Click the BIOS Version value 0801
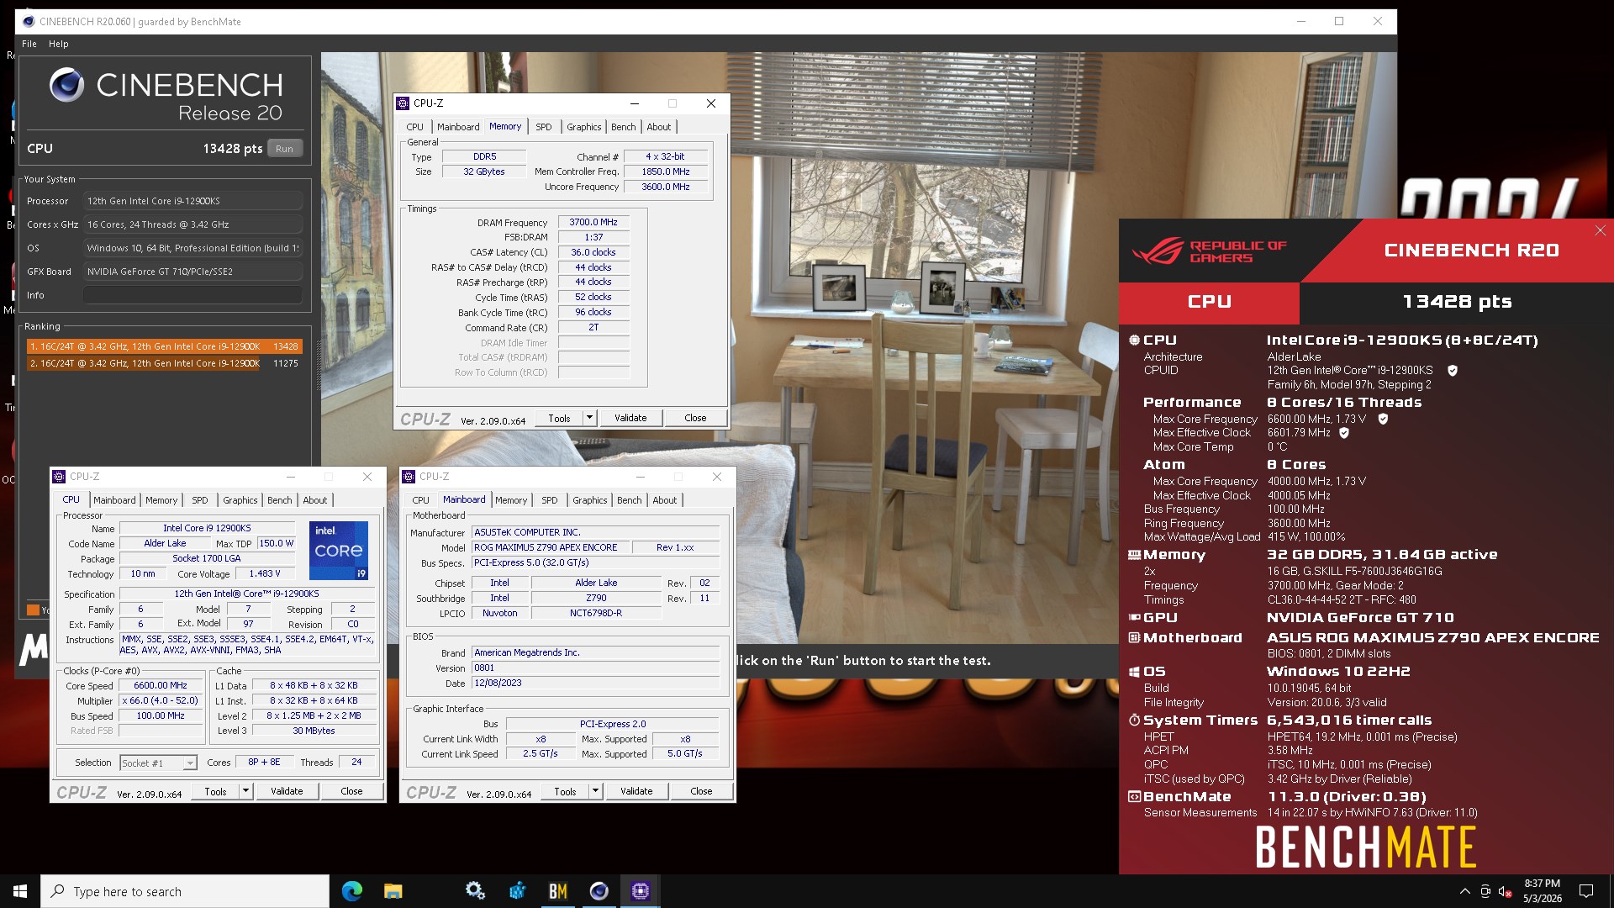1614x908 pixels. tap(595, 668)
